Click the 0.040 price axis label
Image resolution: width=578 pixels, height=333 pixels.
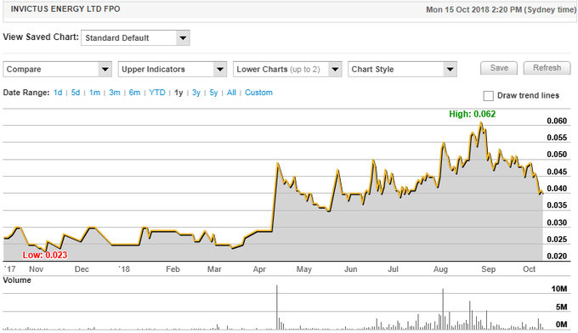point(557,189)
